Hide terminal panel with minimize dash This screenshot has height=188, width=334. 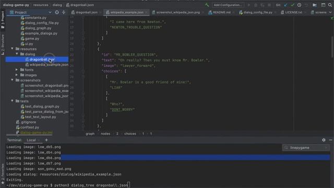[330, 140]
